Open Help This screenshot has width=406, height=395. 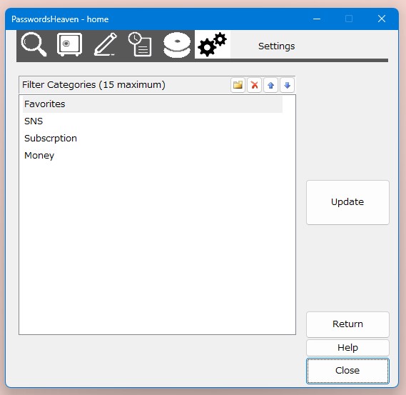(347, 348)
